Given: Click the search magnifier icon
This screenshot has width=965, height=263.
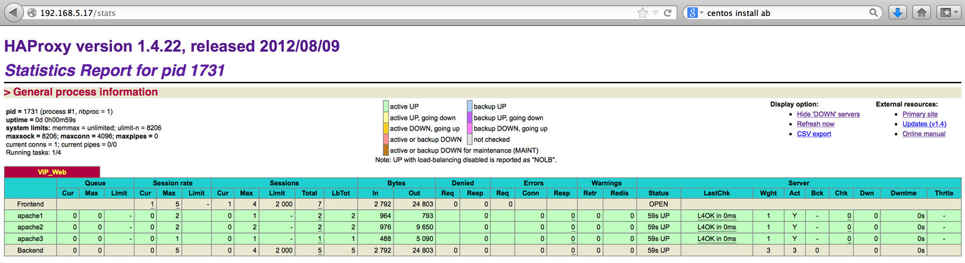Looking at the screenshot, I should [x=874, y=13].
